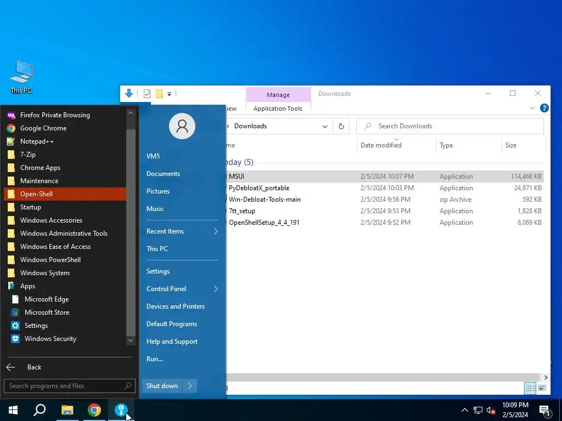Click the Properties quick access toolbar icon
The image size is (562, 421).
coord(147,94)
